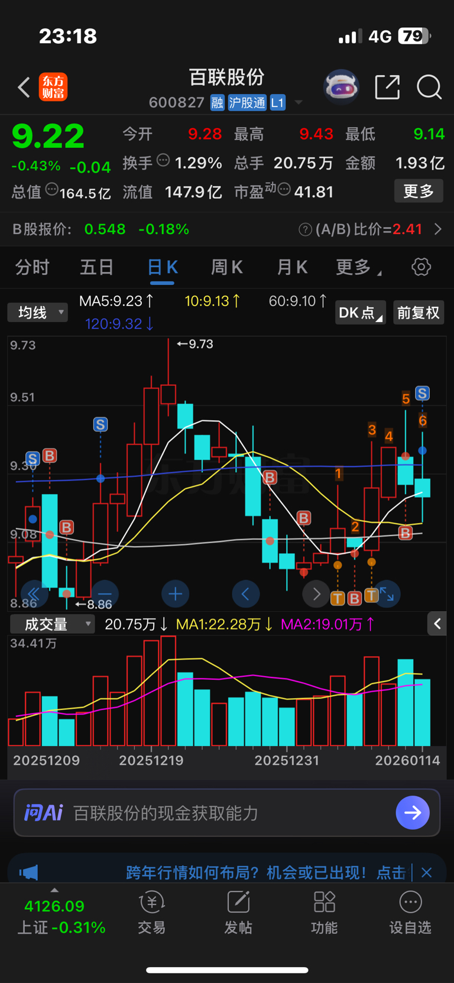Zoom out chart with minus button

click(x=105, y=593)
